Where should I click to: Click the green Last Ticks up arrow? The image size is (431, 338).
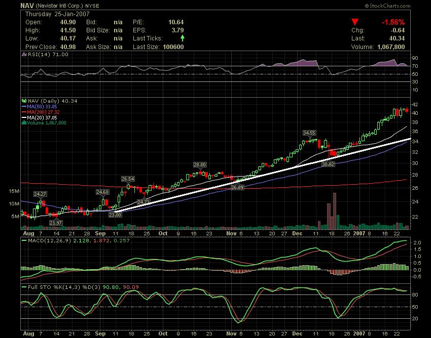point(182,38)
